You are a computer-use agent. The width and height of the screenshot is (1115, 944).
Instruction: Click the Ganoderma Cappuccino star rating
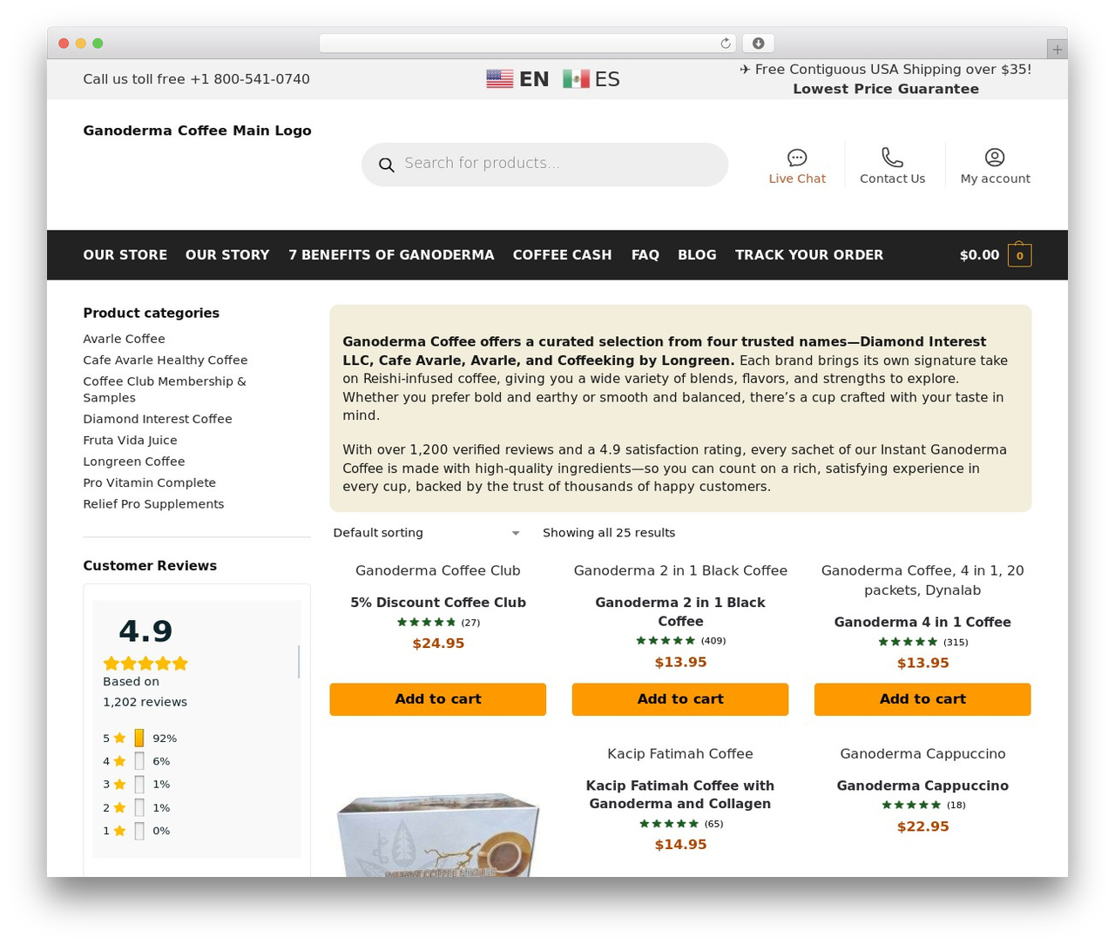[911, 805]
